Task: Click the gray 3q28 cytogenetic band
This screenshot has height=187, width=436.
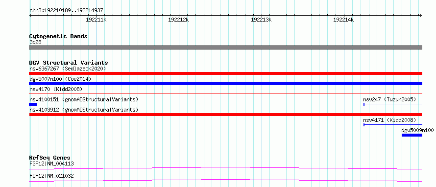Action: 225,47
